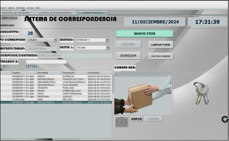Click the MULTIPLE CORRESP button
229x141 pixels.
click(161, 56)
